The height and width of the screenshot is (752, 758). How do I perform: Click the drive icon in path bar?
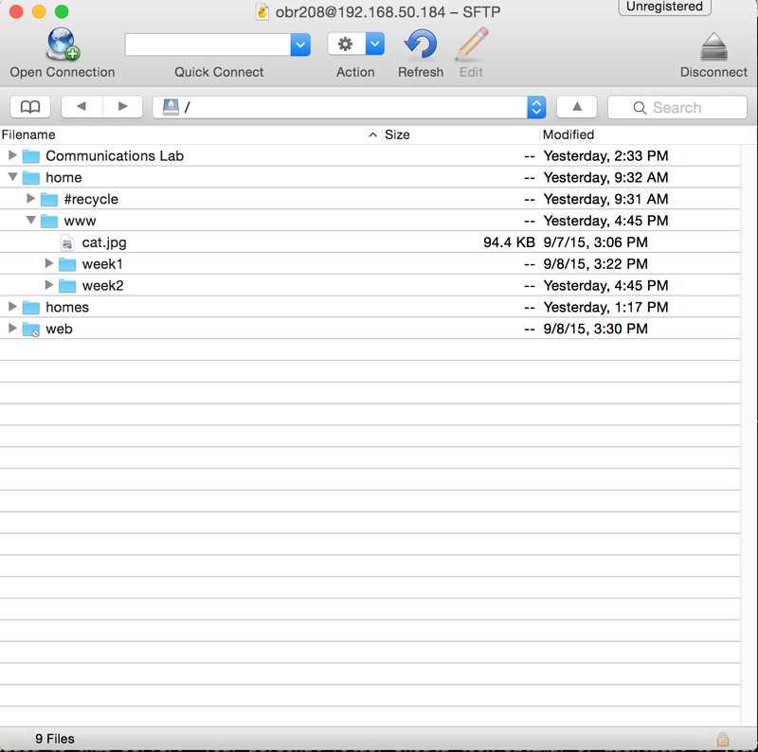(171, 107)
